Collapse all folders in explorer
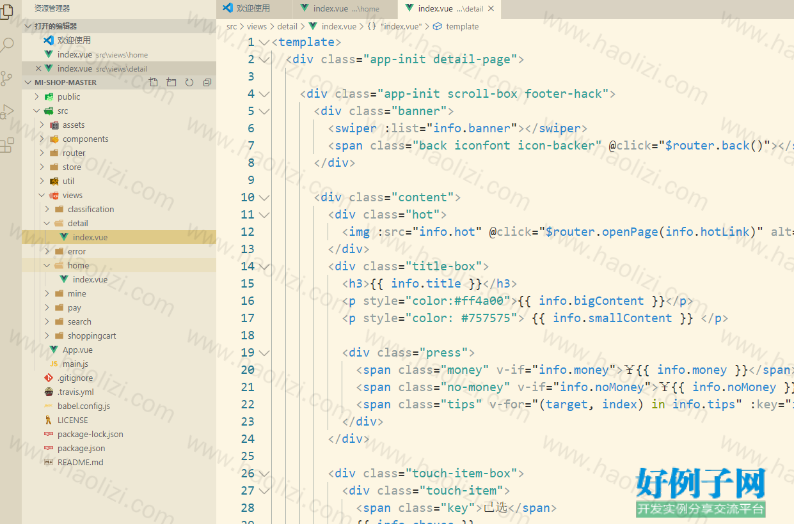This screenshot has width=794, height=524. 207,82
